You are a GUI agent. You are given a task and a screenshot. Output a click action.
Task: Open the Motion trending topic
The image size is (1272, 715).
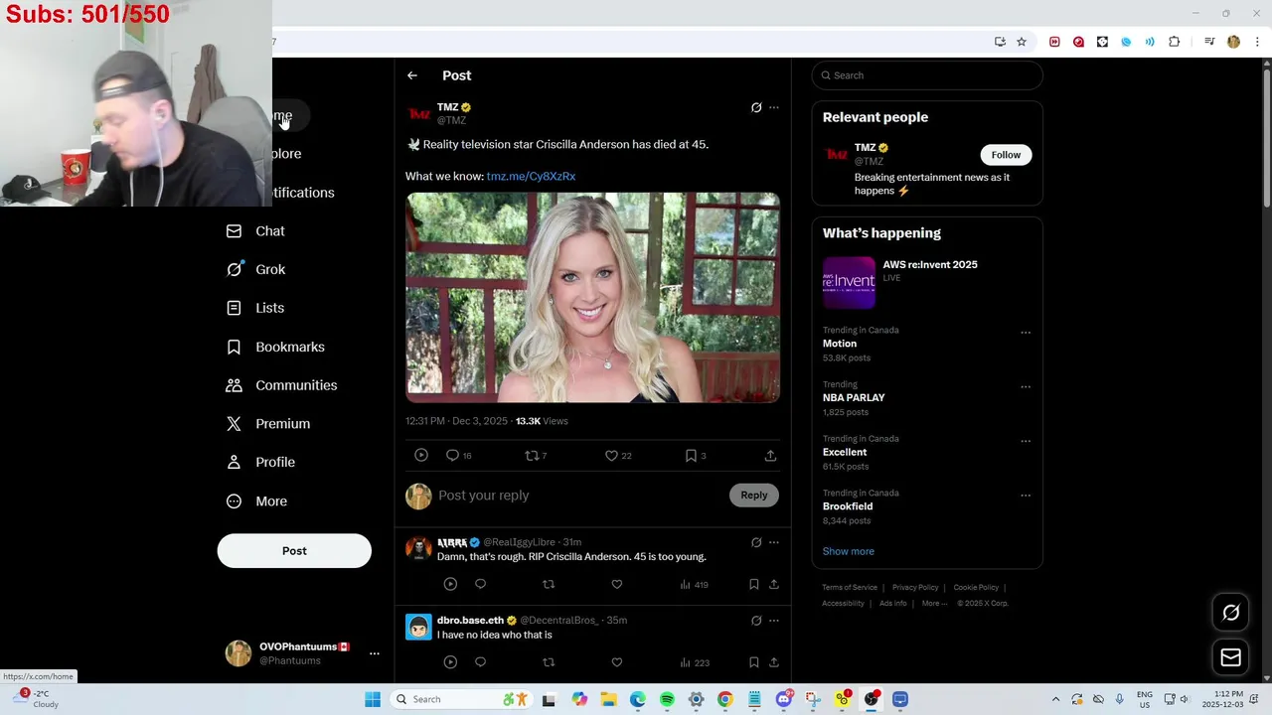coord(840,344)
